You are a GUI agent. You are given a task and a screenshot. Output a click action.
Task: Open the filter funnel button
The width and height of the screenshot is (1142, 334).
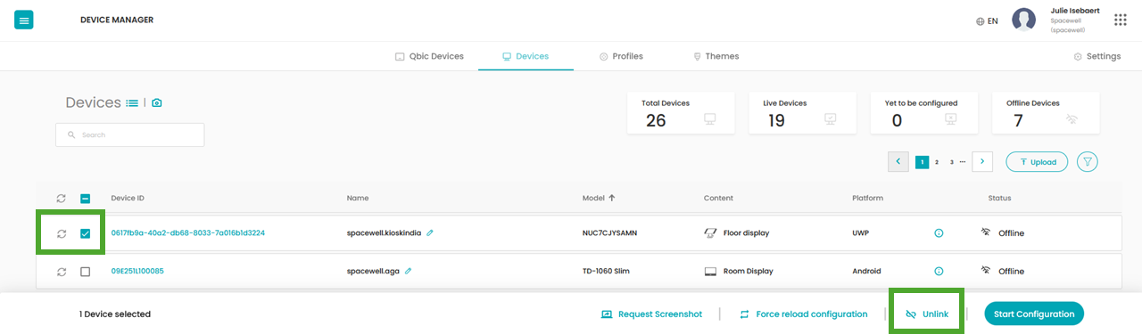pos(1087,161)
